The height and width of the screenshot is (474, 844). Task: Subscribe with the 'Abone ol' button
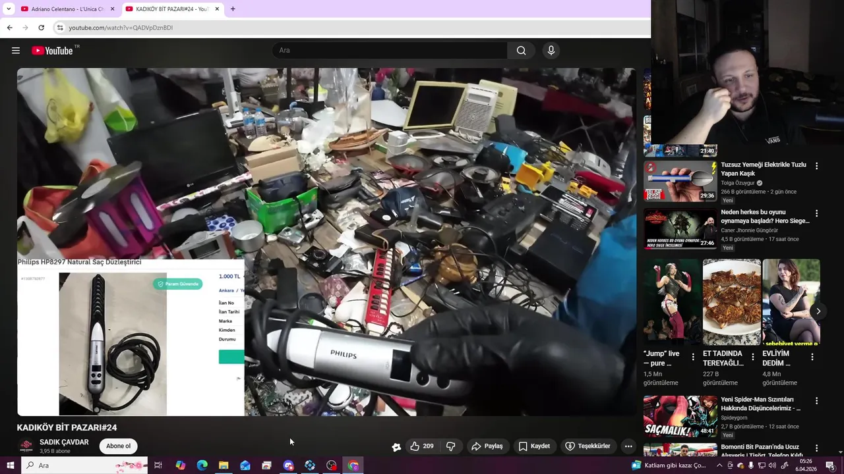click(x=119, y=446)
